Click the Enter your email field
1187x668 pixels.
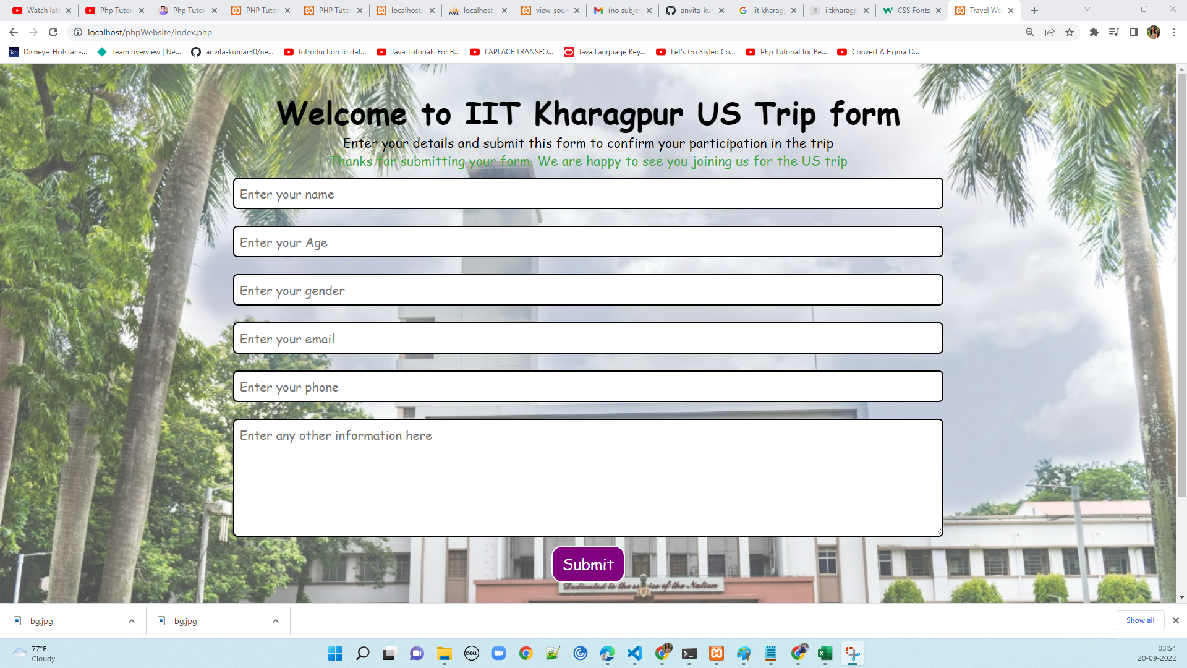(587, 338)
